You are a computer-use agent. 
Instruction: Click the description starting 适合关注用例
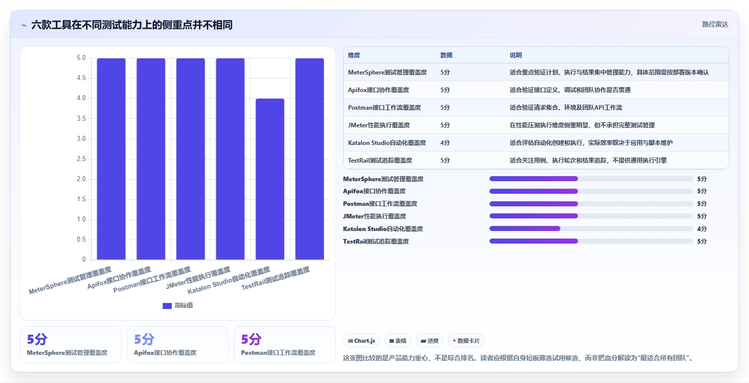click(588, 161)
